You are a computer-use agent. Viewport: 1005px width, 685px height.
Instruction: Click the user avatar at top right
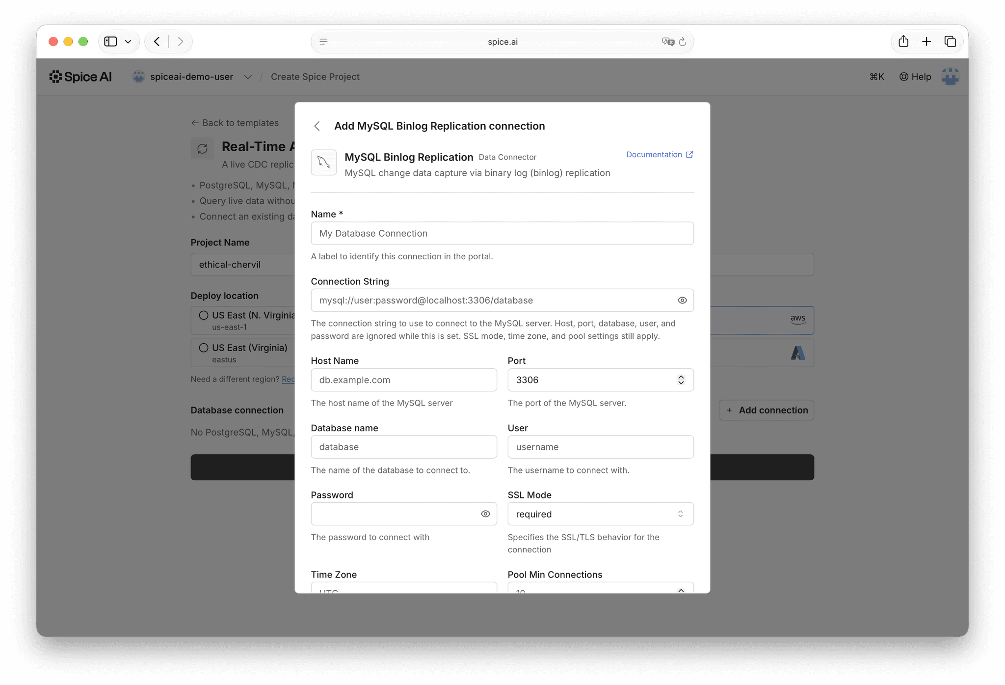[951, 77]
